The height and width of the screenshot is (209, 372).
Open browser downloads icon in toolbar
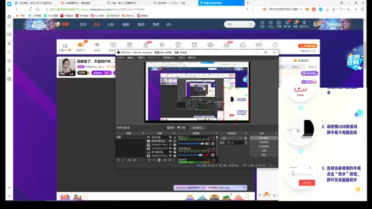pyautogui.click(x=327, y=9)
